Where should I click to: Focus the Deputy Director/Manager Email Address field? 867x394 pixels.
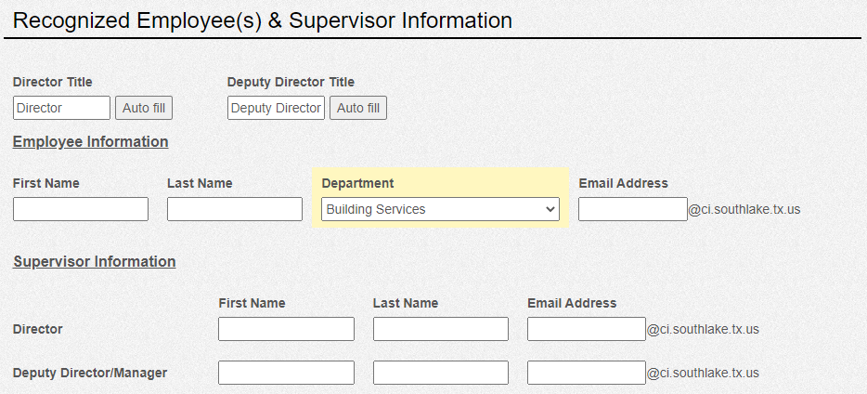pos(586,373)
